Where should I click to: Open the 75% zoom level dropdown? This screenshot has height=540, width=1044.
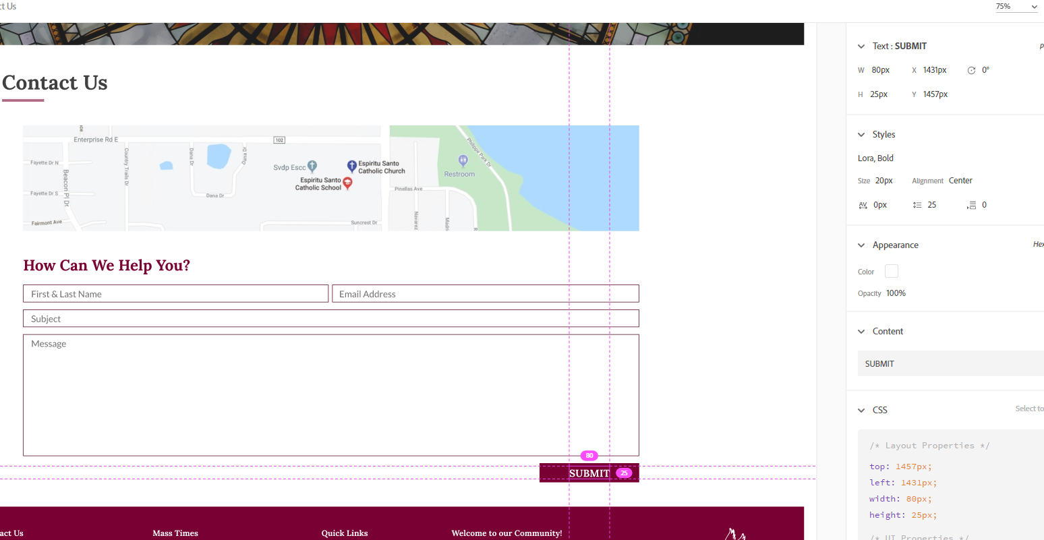1017,7
